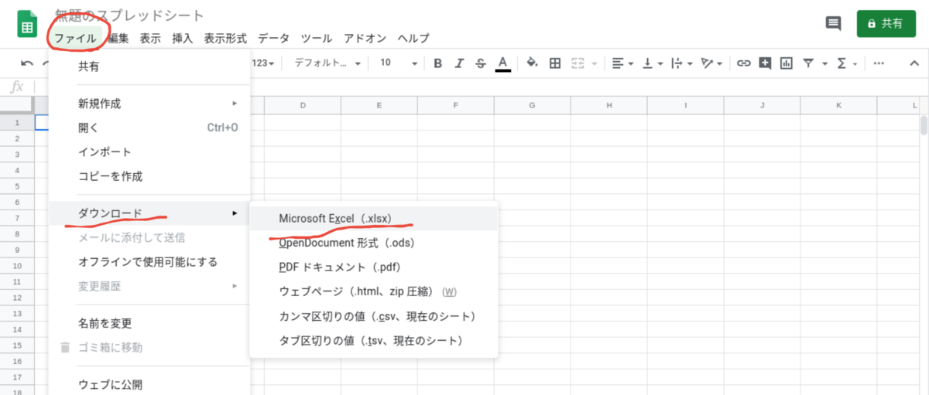Download as PDF ドキュメント (.pdf)
This screenshot has height=395, width=929.
click(374, 267)
